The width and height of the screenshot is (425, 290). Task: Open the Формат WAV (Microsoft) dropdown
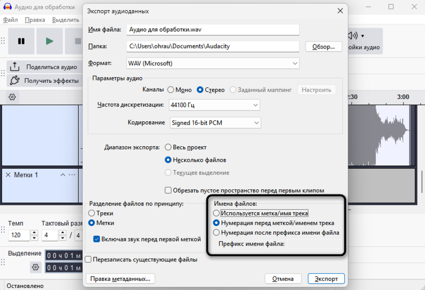tap(213, 63)
